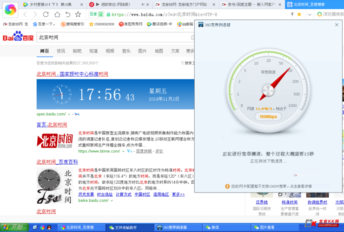
Task: Open the browser home page icon
Action: [x=57, y=14]
